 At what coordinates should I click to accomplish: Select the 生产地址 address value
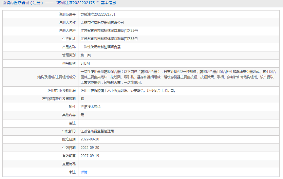tap(109, 39)
